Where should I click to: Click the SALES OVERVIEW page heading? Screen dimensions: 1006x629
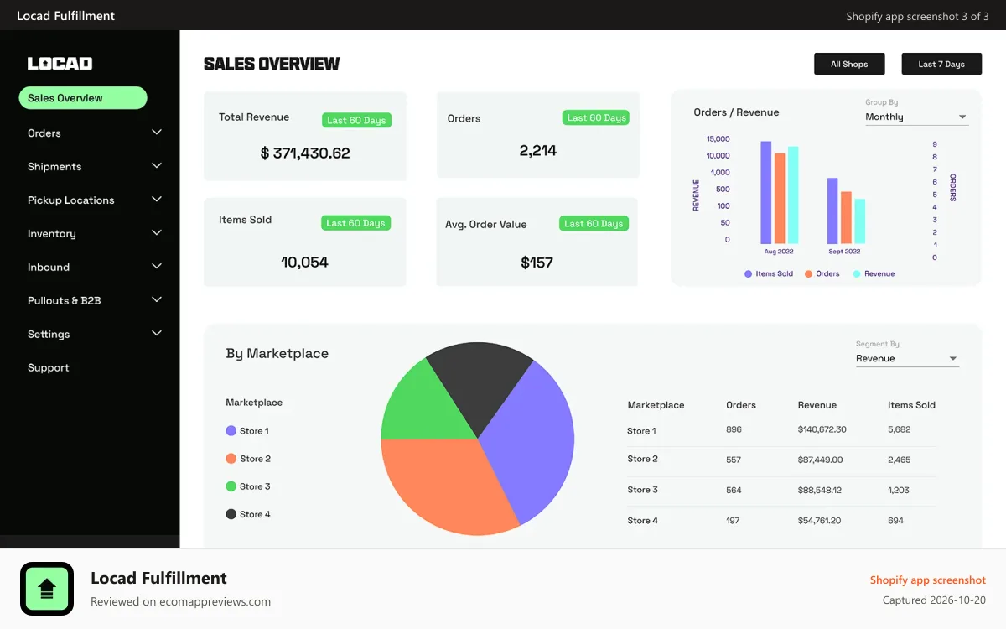(272, 64)
